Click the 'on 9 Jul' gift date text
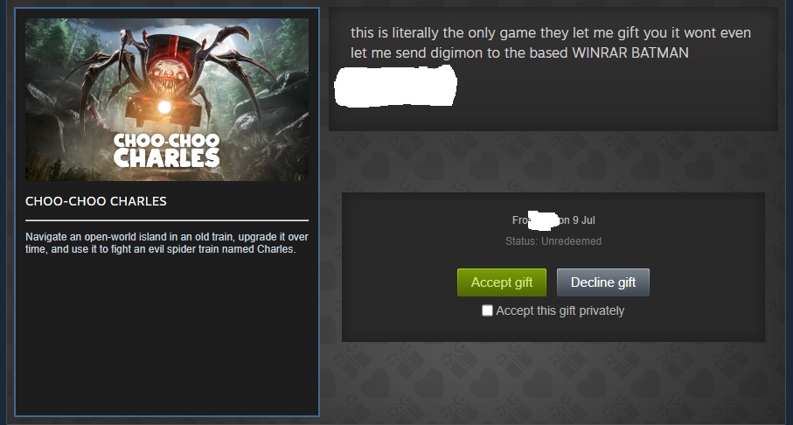The width and height of the screenshot is (793, 425). point(578,220)
